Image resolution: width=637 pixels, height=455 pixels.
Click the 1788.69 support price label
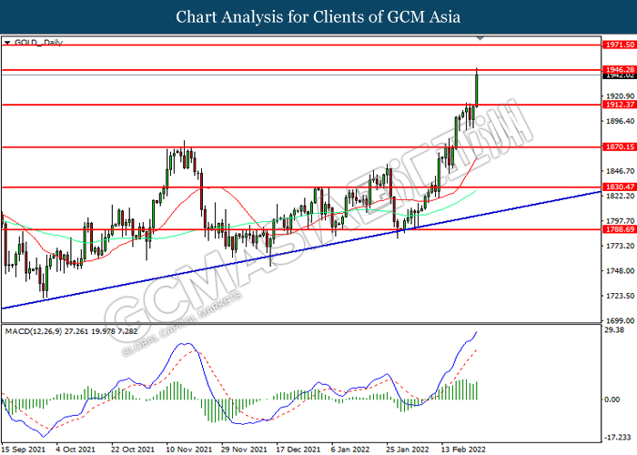[620, 229]
